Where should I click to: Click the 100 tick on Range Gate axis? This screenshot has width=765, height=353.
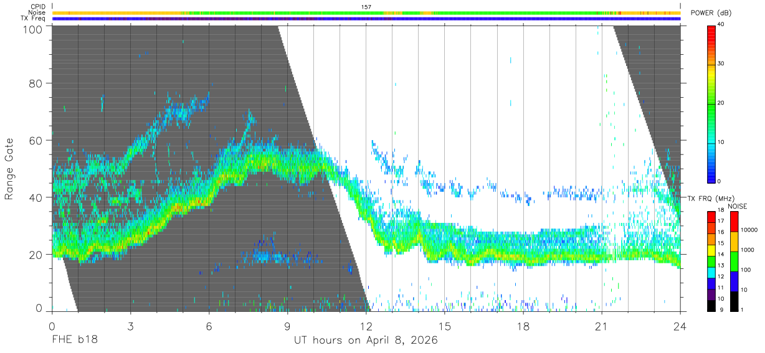34,29
